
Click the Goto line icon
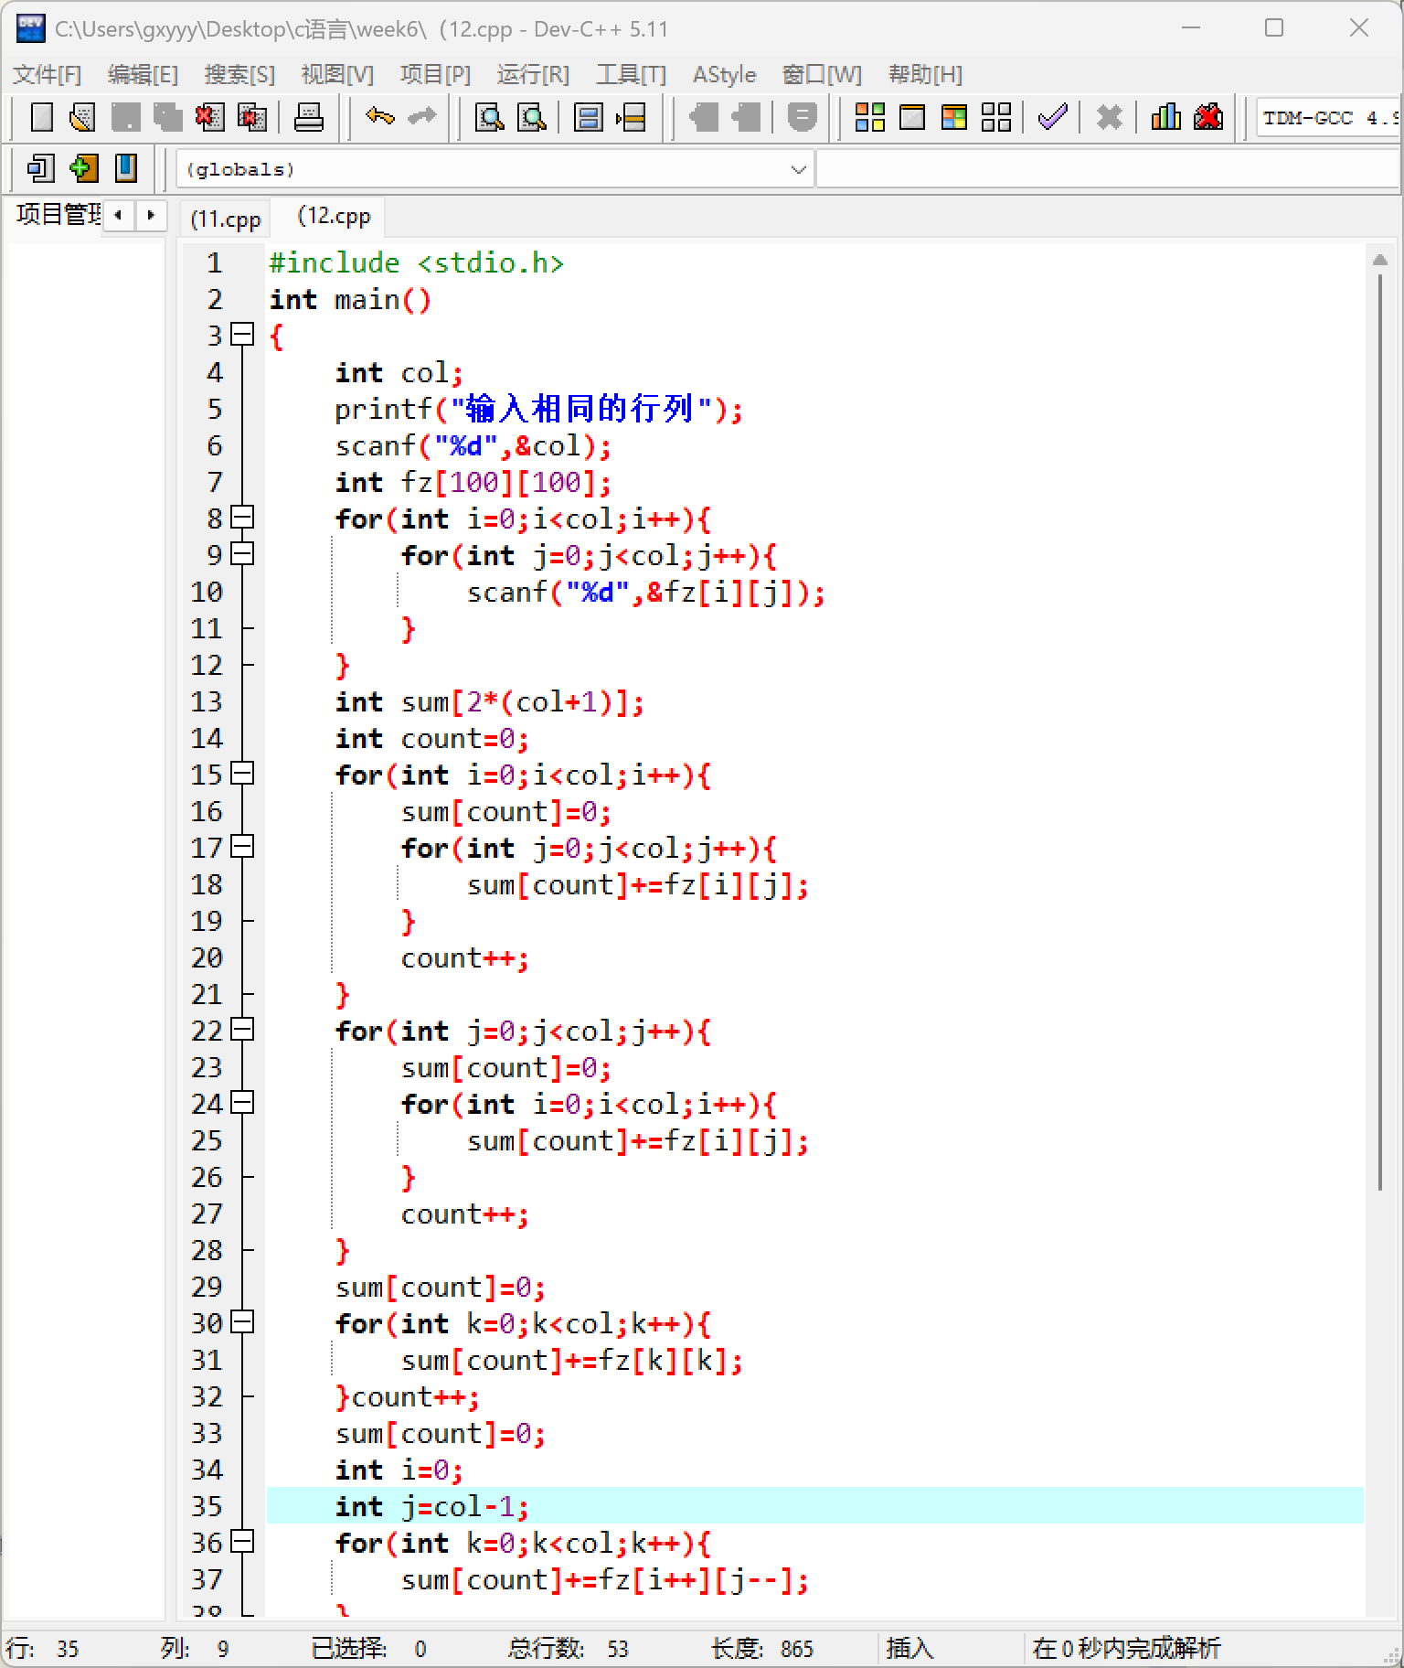click(631, 117)
